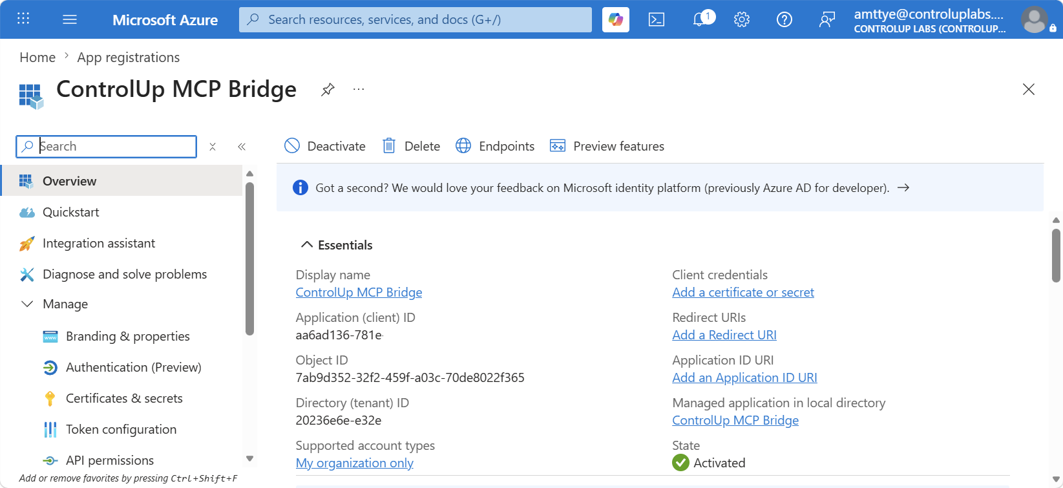Click the Home breadcrumb
Viewport: 1063px width, 488px height.
pos(37,58)
